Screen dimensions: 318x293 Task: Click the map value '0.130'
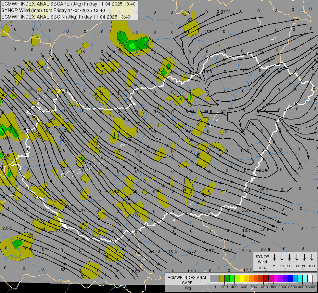118,231
